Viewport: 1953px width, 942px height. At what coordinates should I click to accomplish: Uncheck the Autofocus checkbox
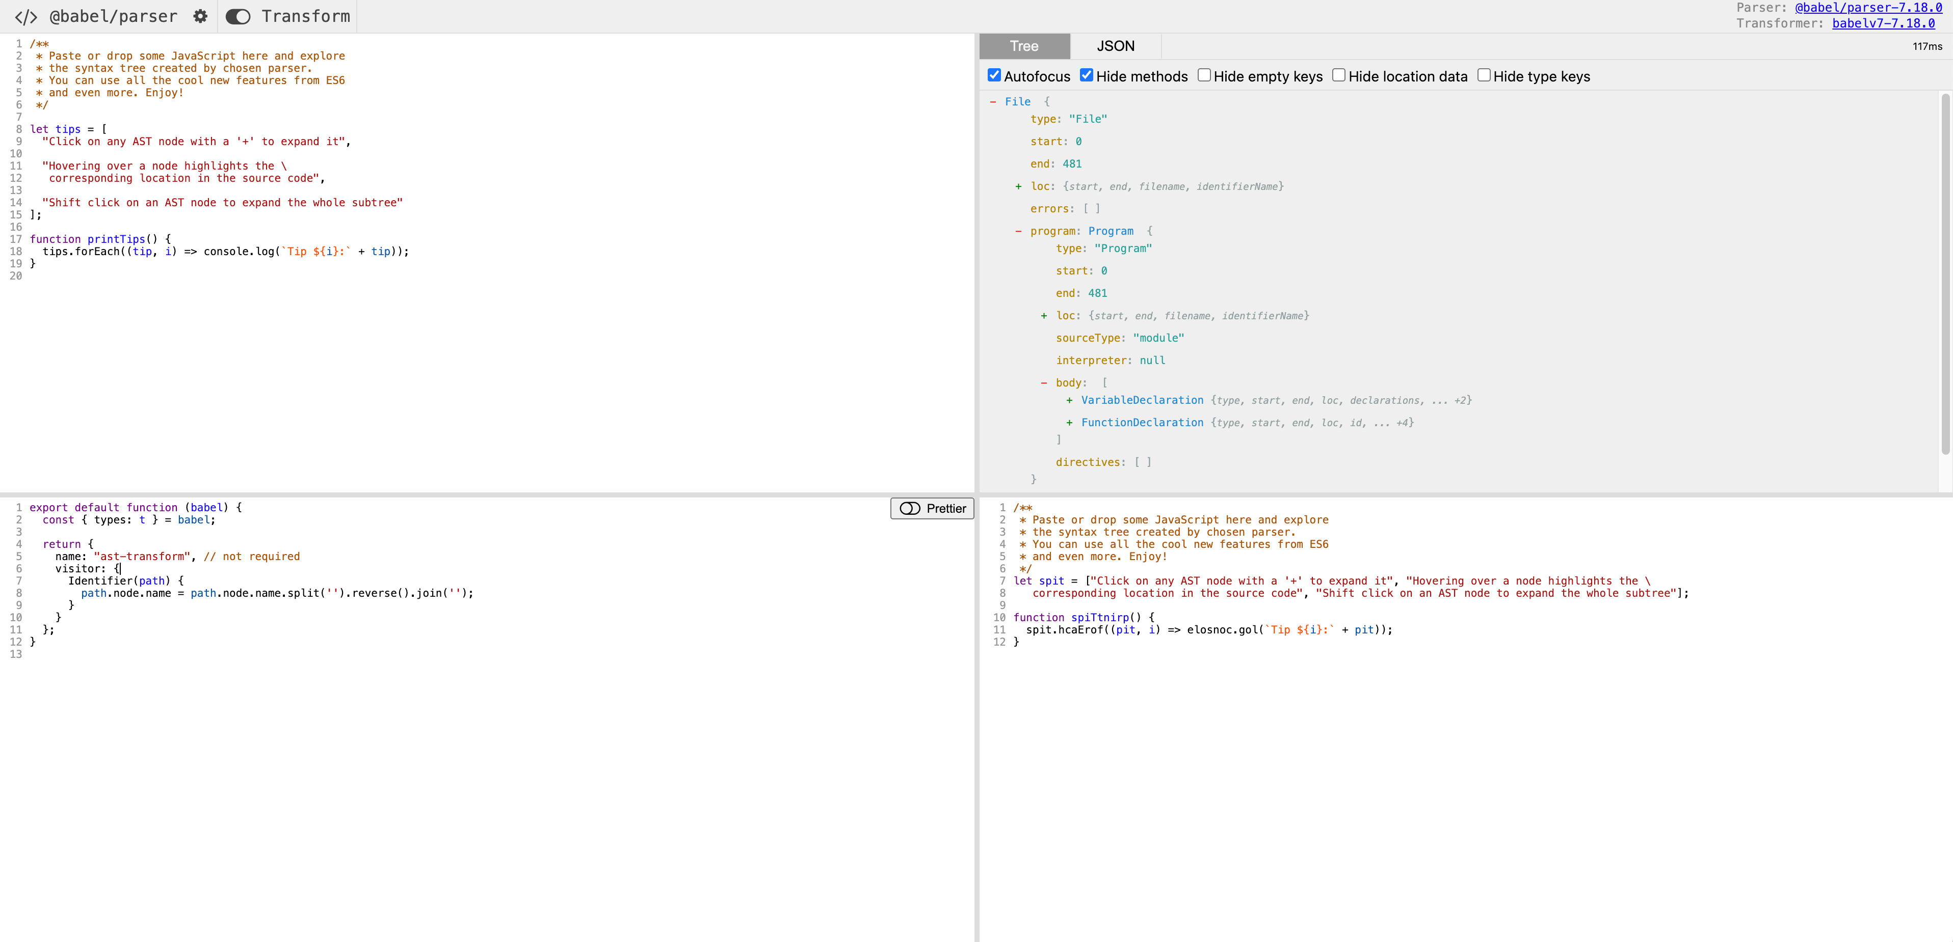tap(994, 75)
